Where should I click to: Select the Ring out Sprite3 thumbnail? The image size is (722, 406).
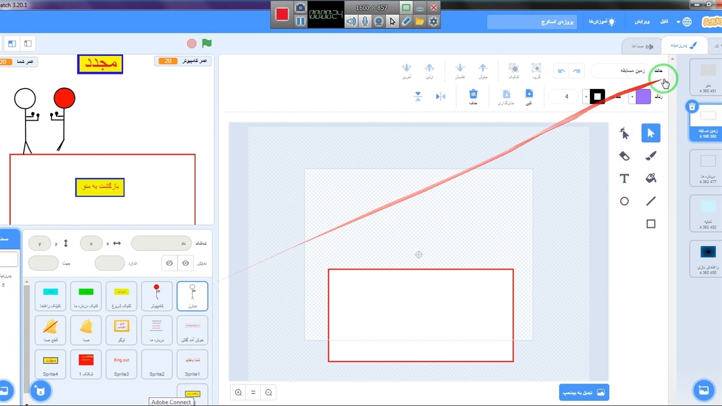[x=121, y=364]
